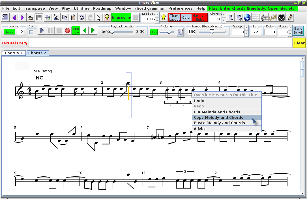Viewport: 307px width, 199px height.
Task: Select Copy Melody and Chords
Action: pos(227,117)
